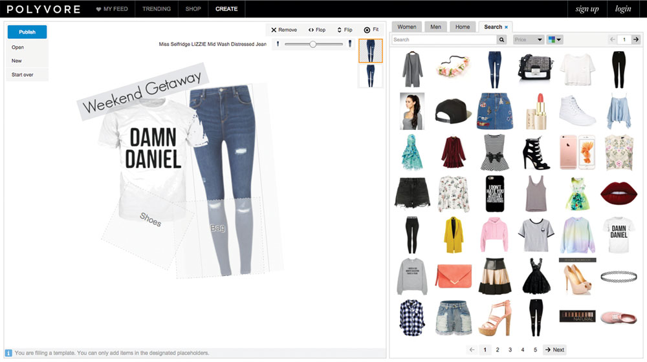The image size is (647, 362).
Task: Click the heart icon beside My Feed
Action: [98, 9]
